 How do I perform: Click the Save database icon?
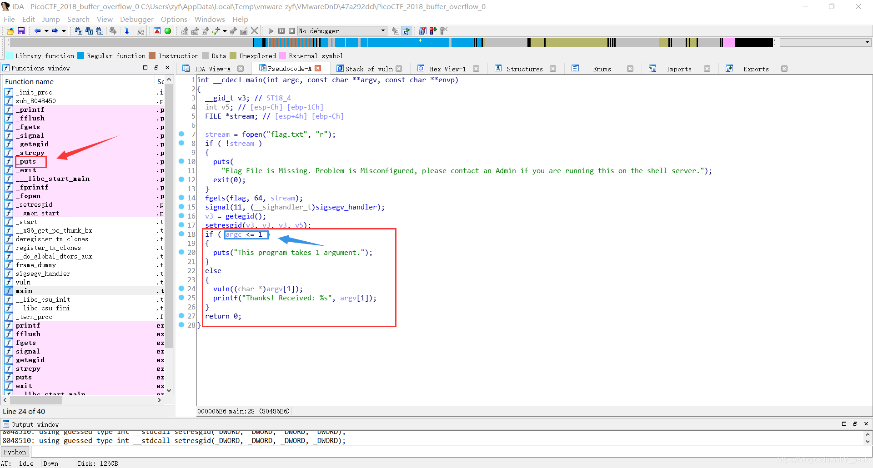(21, 31)
